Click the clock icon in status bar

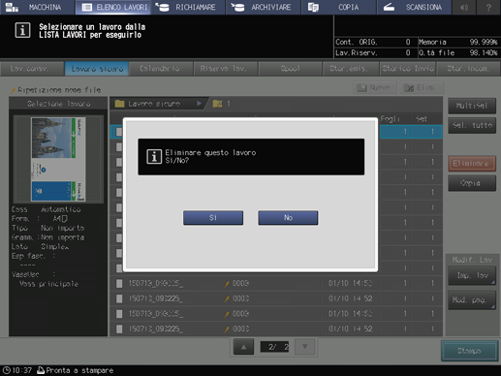(x=7, y=370)
